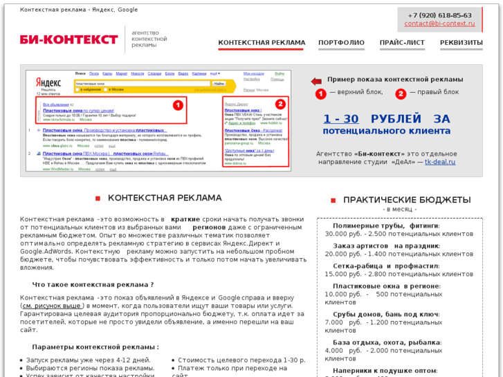Click "Контекстная реклама - Яндекс, Google" page title text
The image size is (503, 377).
pos(79,10)
